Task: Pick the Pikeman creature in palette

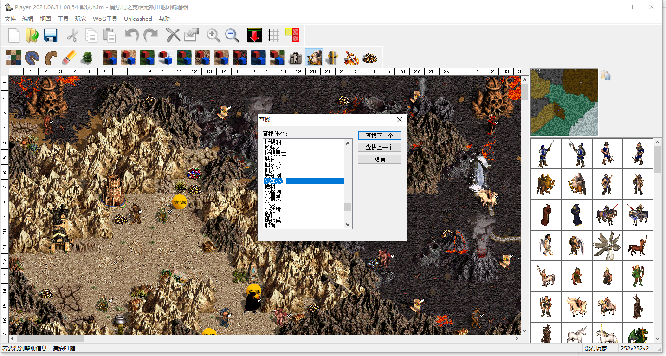Action: pos(546,153)
